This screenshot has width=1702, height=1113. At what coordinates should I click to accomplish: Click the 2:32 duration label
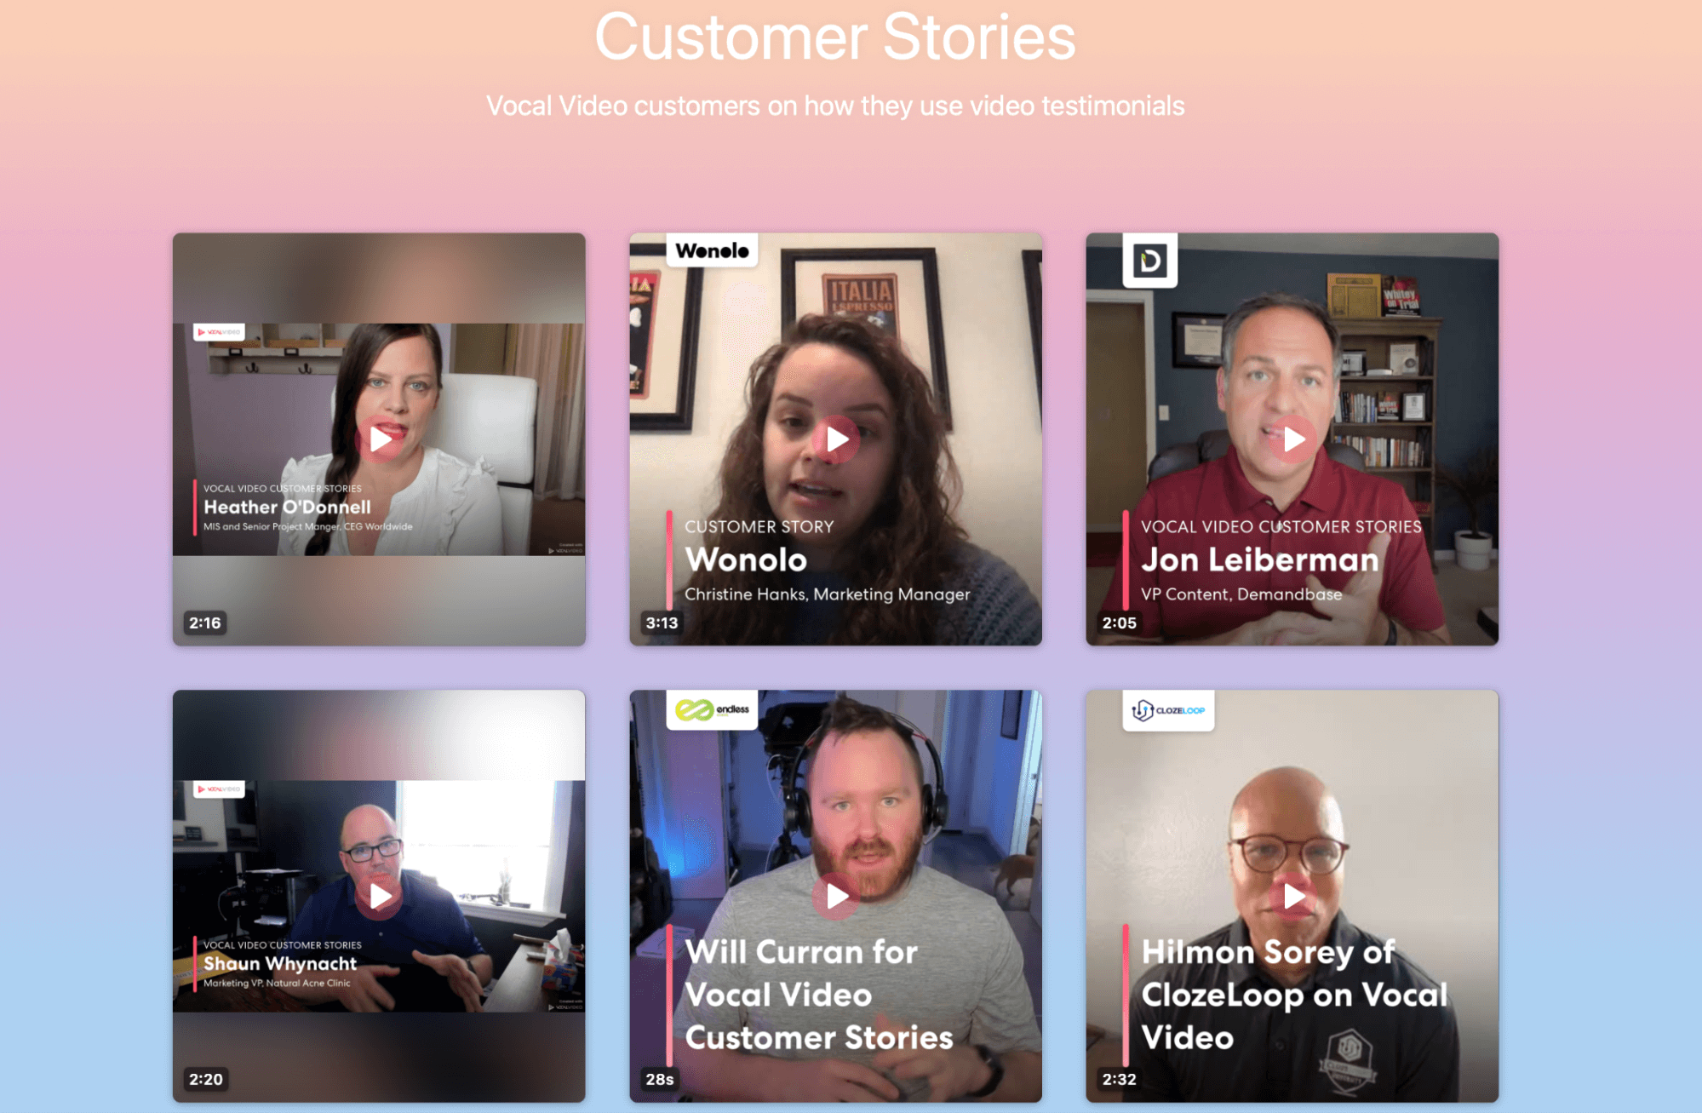tap(1119, 1079)
